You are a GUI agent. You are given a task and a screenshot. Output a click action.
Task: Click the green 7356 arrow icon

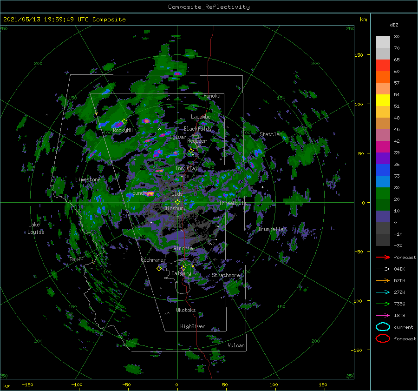pos(383,304)
